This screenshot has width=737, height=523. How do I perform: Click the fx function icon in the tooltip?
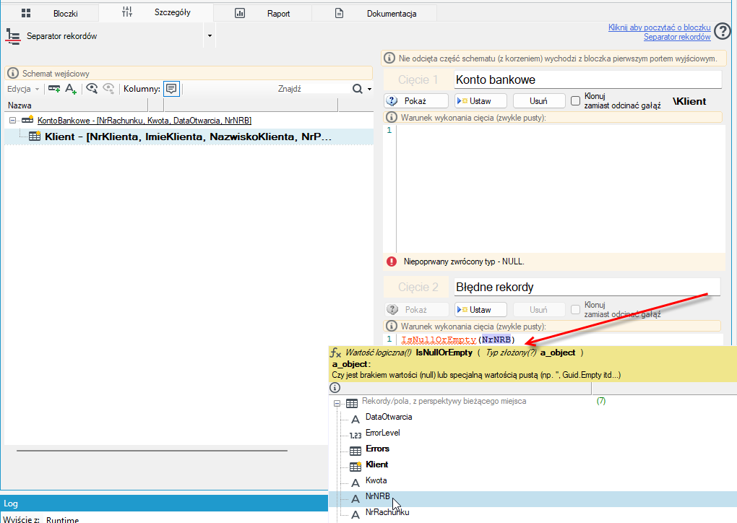point(335,353)
